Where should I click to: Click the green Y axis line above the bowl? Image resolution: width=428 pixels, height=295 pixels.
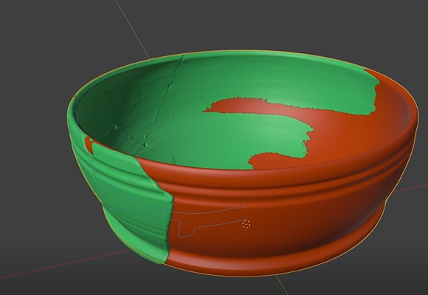point(132,29)
